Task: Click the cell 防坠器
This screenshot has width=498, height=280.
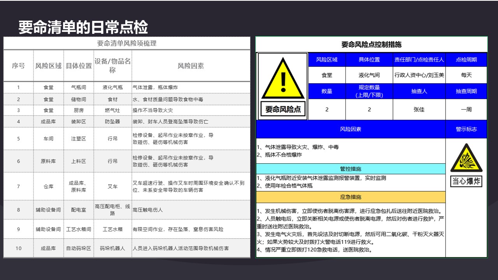Action: click(112, 122)
